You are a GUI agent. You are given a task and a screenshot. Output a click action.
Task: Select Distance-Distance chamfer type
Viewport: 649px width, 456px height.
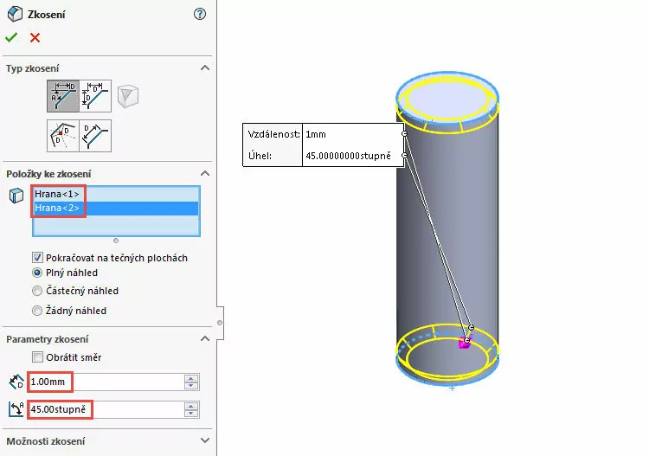[x=95, y=96]
